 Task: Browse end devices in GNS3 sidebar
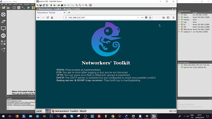click(3, 28)
